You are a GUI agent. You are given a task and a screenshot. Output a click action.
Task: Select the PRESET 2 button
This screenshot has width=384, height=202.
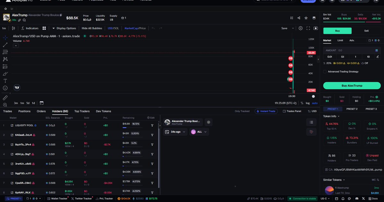(352, 109)
